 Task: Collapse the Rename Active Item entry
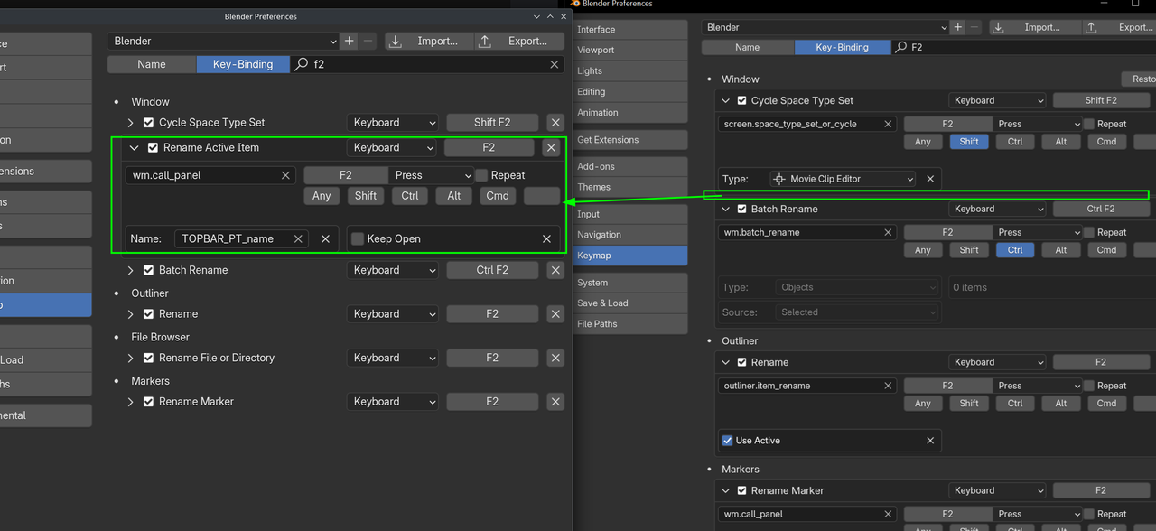(134, 148)
